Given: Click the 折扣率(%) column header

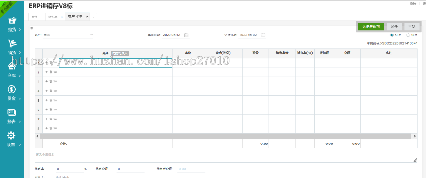Looking at the screenshot, I should [305, 53].
